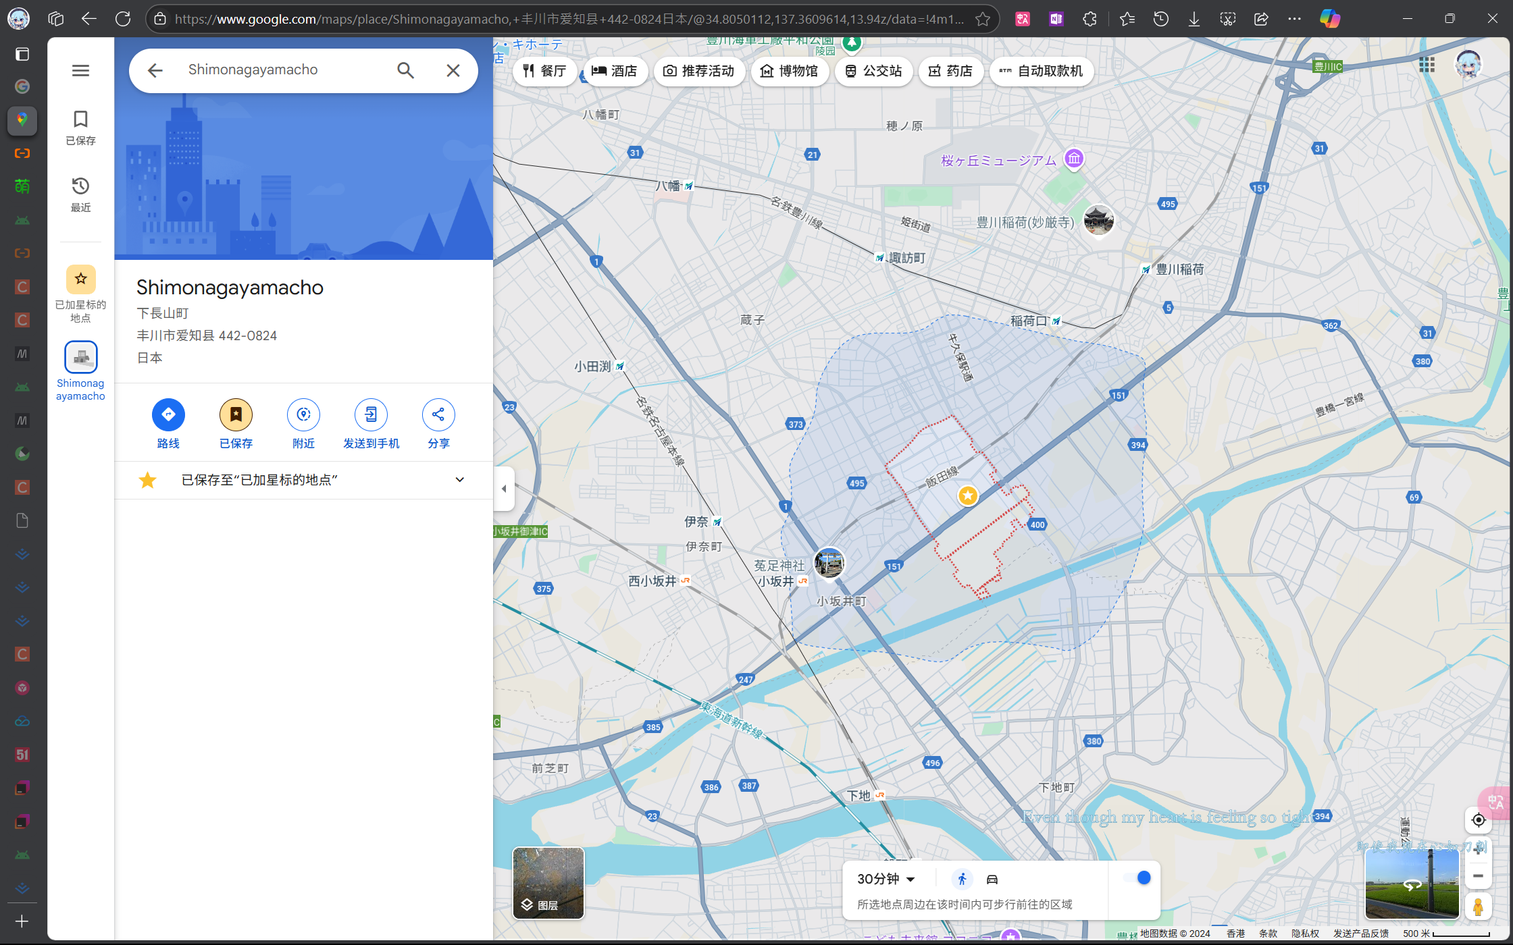The width and height of the screenshot is (1513, 945).
Task: Collapse the side panel arrow
Action: coord(504,488)
